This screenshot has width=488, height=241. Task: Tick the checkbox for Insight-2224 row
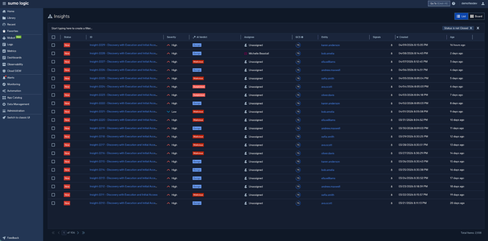coord(53,87)
